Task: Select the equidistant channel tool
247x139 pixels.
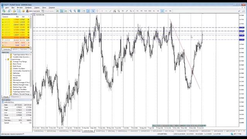Action: 115,11
